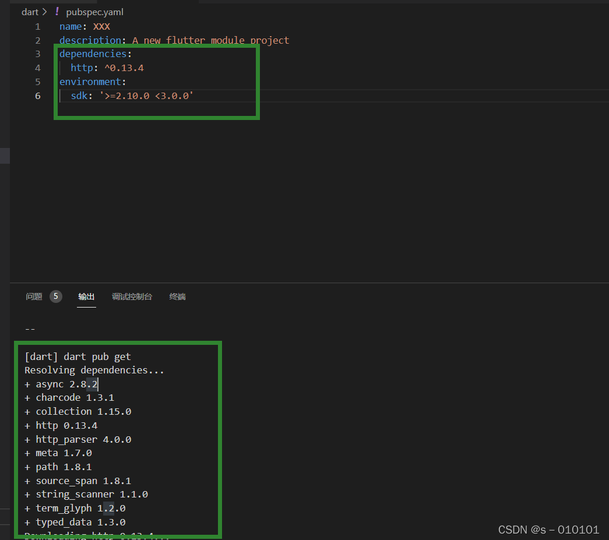Switch to the 输出 output tab
Screen dimensions: 609x540
[x=86, y=297]
